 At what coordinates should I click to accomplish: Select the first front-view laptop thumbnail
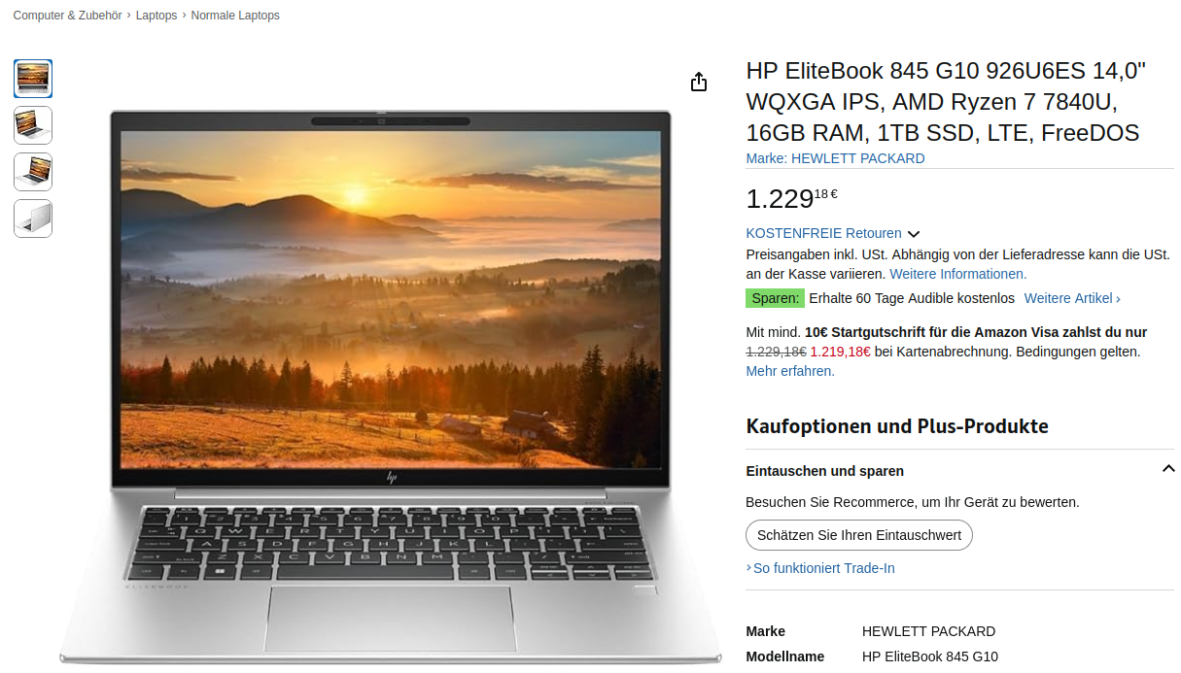tap(33, 79)
